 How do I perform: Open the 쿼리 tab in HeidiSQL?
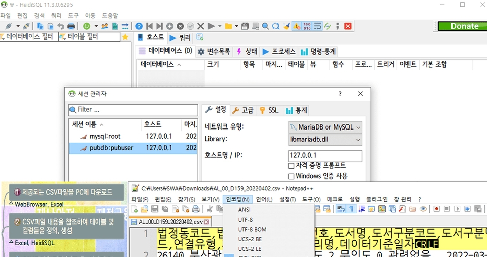[x=180, y=38]
